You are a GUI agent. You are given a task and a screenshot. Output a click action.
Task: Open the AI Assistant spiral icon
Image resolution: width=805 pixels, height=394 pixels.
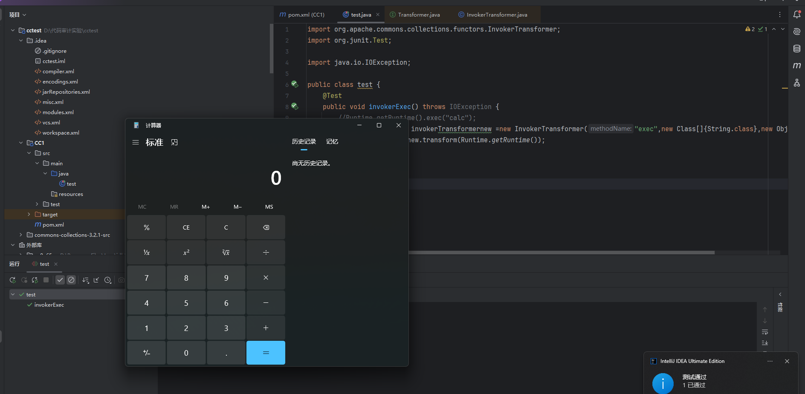796,32
